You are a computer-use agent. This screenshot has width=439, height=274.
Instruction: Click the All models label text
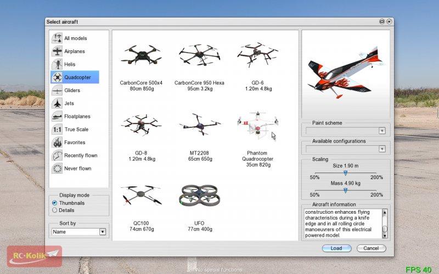[76, 38]
